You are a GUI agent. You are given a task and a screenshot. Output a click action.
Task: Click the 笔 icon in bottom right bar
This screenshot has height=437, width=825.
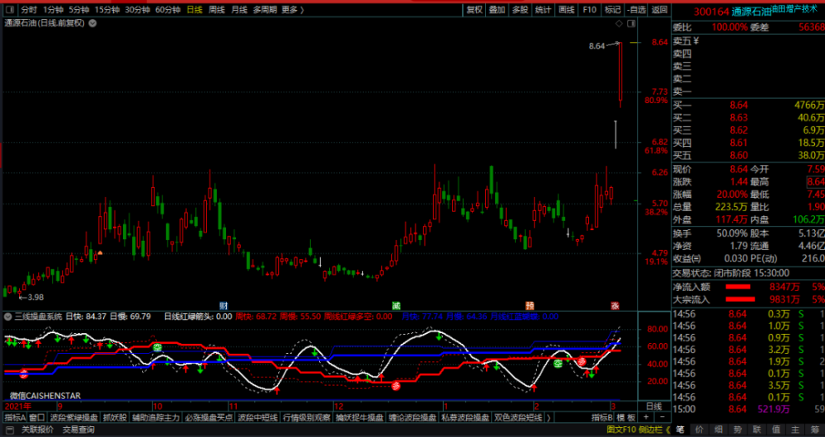click(681, 430)
